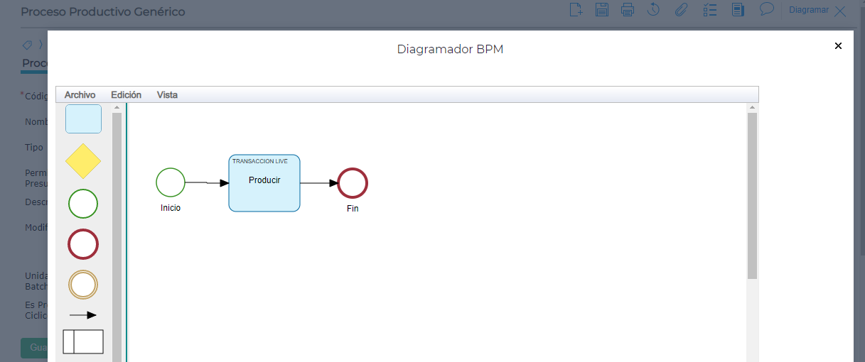Pick the red end event circle
865x362 pixels.
click(x=83, y=244)
